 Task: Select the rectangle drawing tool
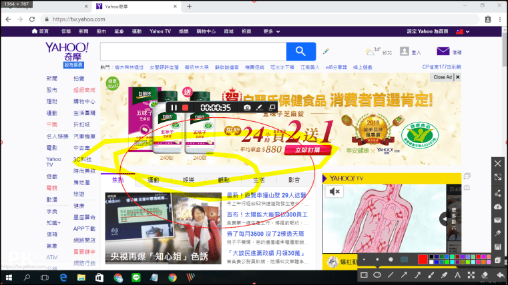364,275
